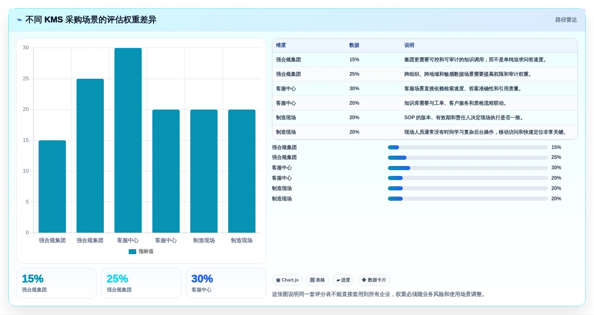This screenshot has height=315, width=594.
Task: Click the Chart.js tag
Action: coord(287,280)
